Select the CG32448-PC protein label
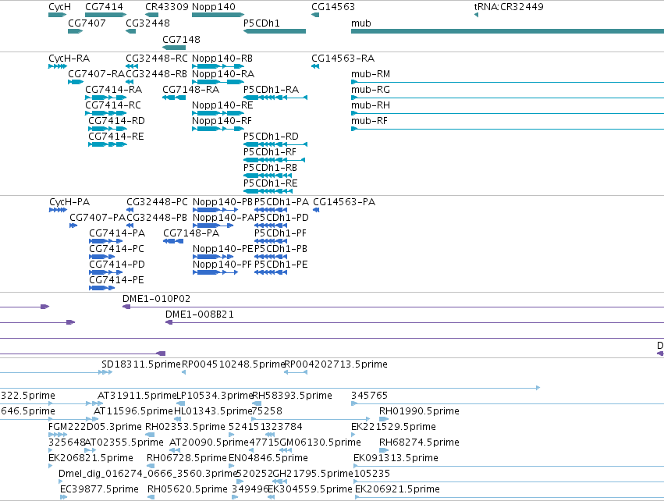Image resolution: width=664 pixels, height=501 pixels. coord(157,202)
